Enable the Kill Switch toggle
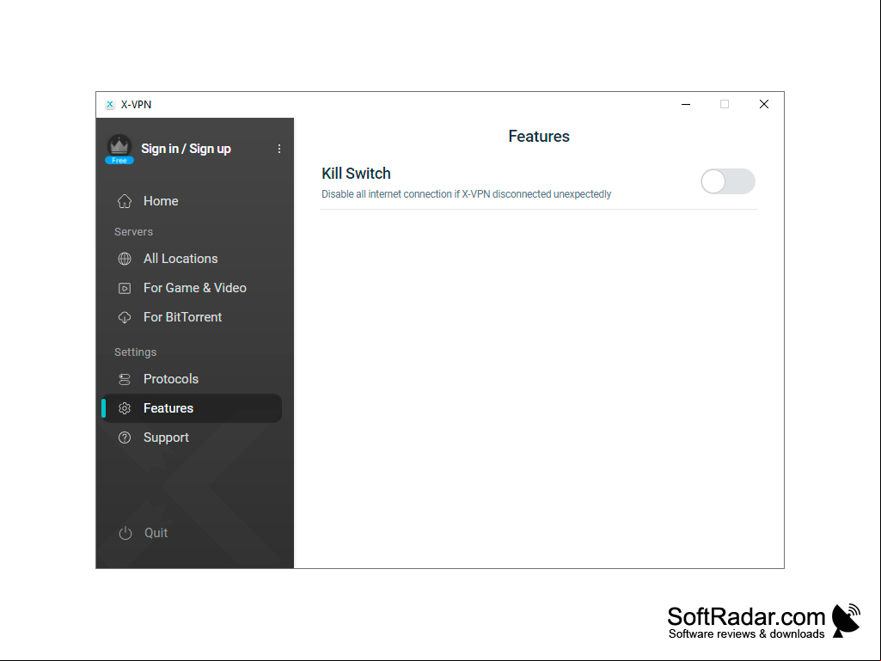Viewport: 881px width, 661px height. 728,181
